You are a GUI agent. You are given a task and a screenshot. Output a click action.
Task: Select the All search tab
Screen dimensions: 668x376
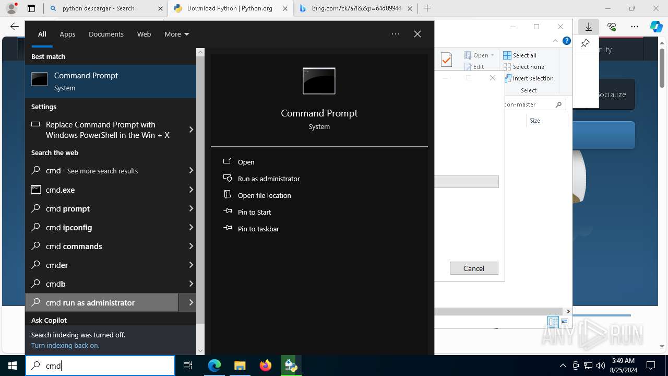(x=42, y=34)
